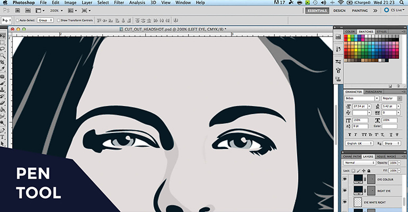Switch to Essentials workspace

point(317,11)
